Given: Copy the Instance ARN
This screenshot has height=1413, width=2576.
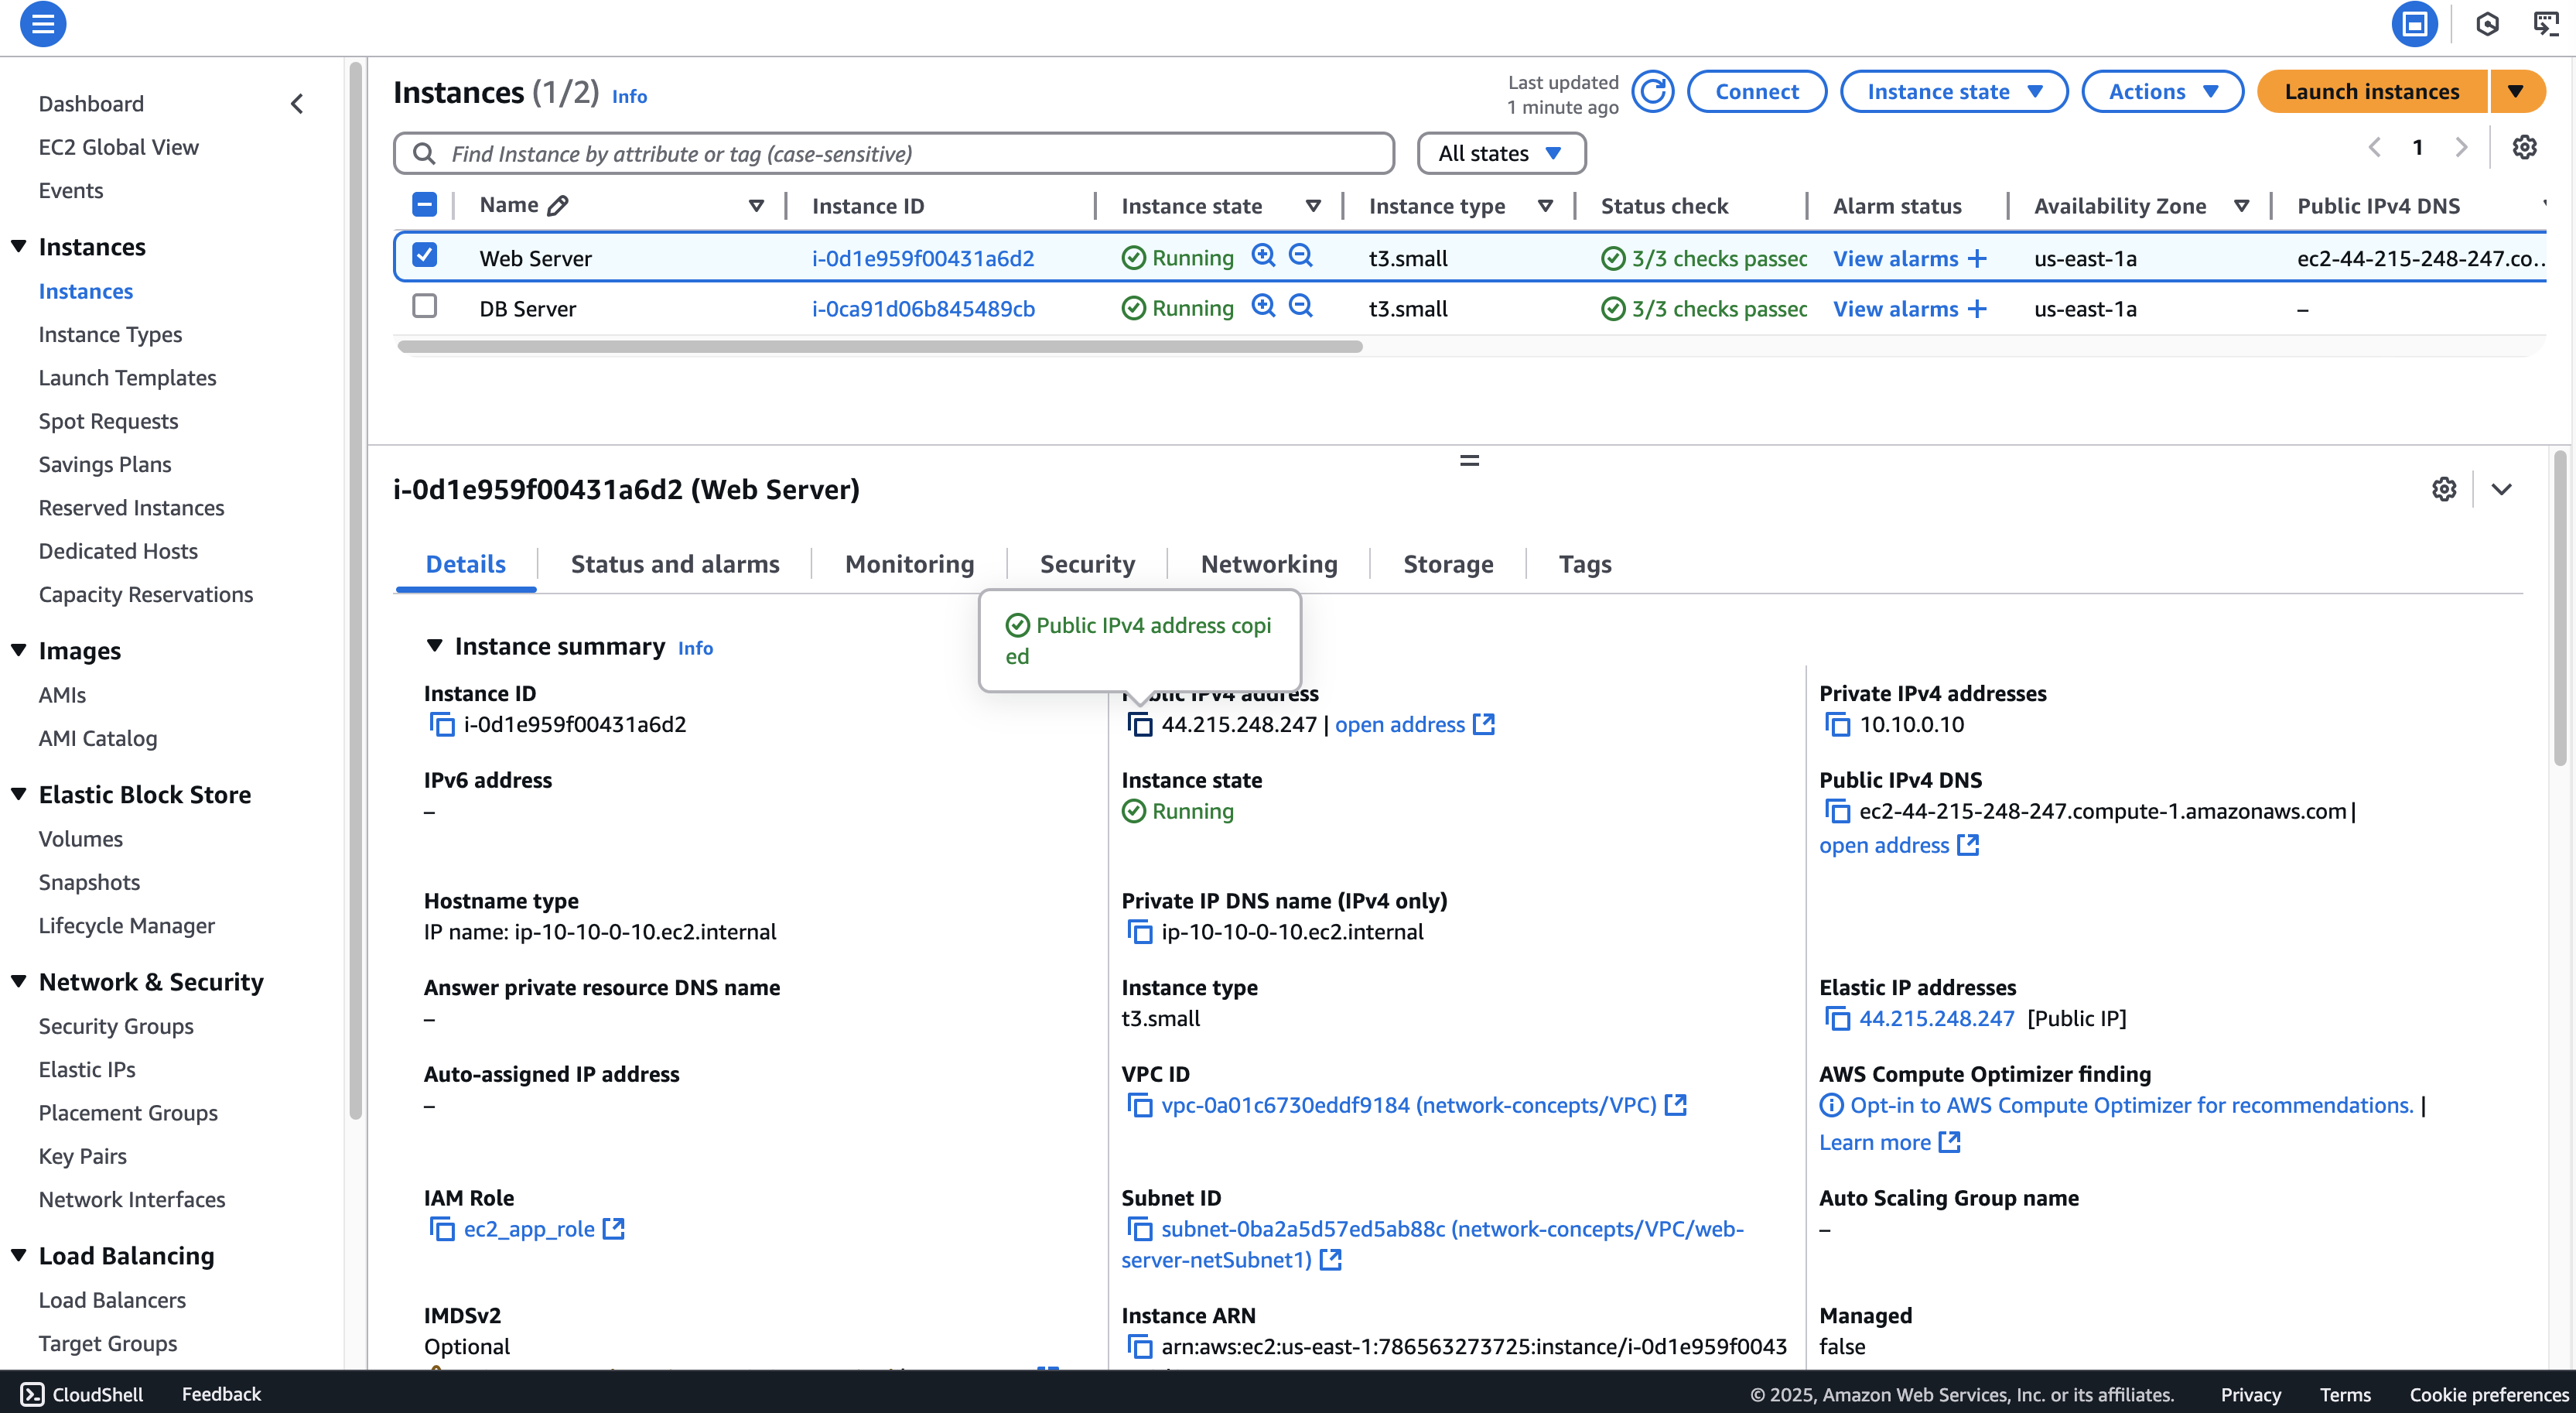Looking at the screenshot, I should pyautogui.click(x=1139, y=1347).
